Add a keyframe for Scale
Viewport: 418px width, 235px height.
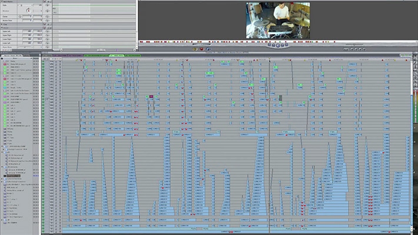(x=48, y=5)
